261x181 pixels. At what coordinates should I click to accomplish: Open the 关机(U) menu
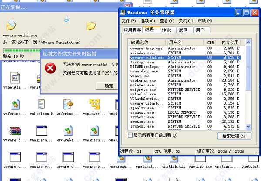click(186, 21)
